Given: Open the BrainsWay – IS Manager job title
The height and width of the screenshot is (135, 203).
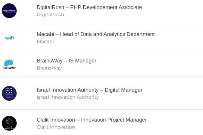Looking at the screenshot, I should (x=66, y=61).
